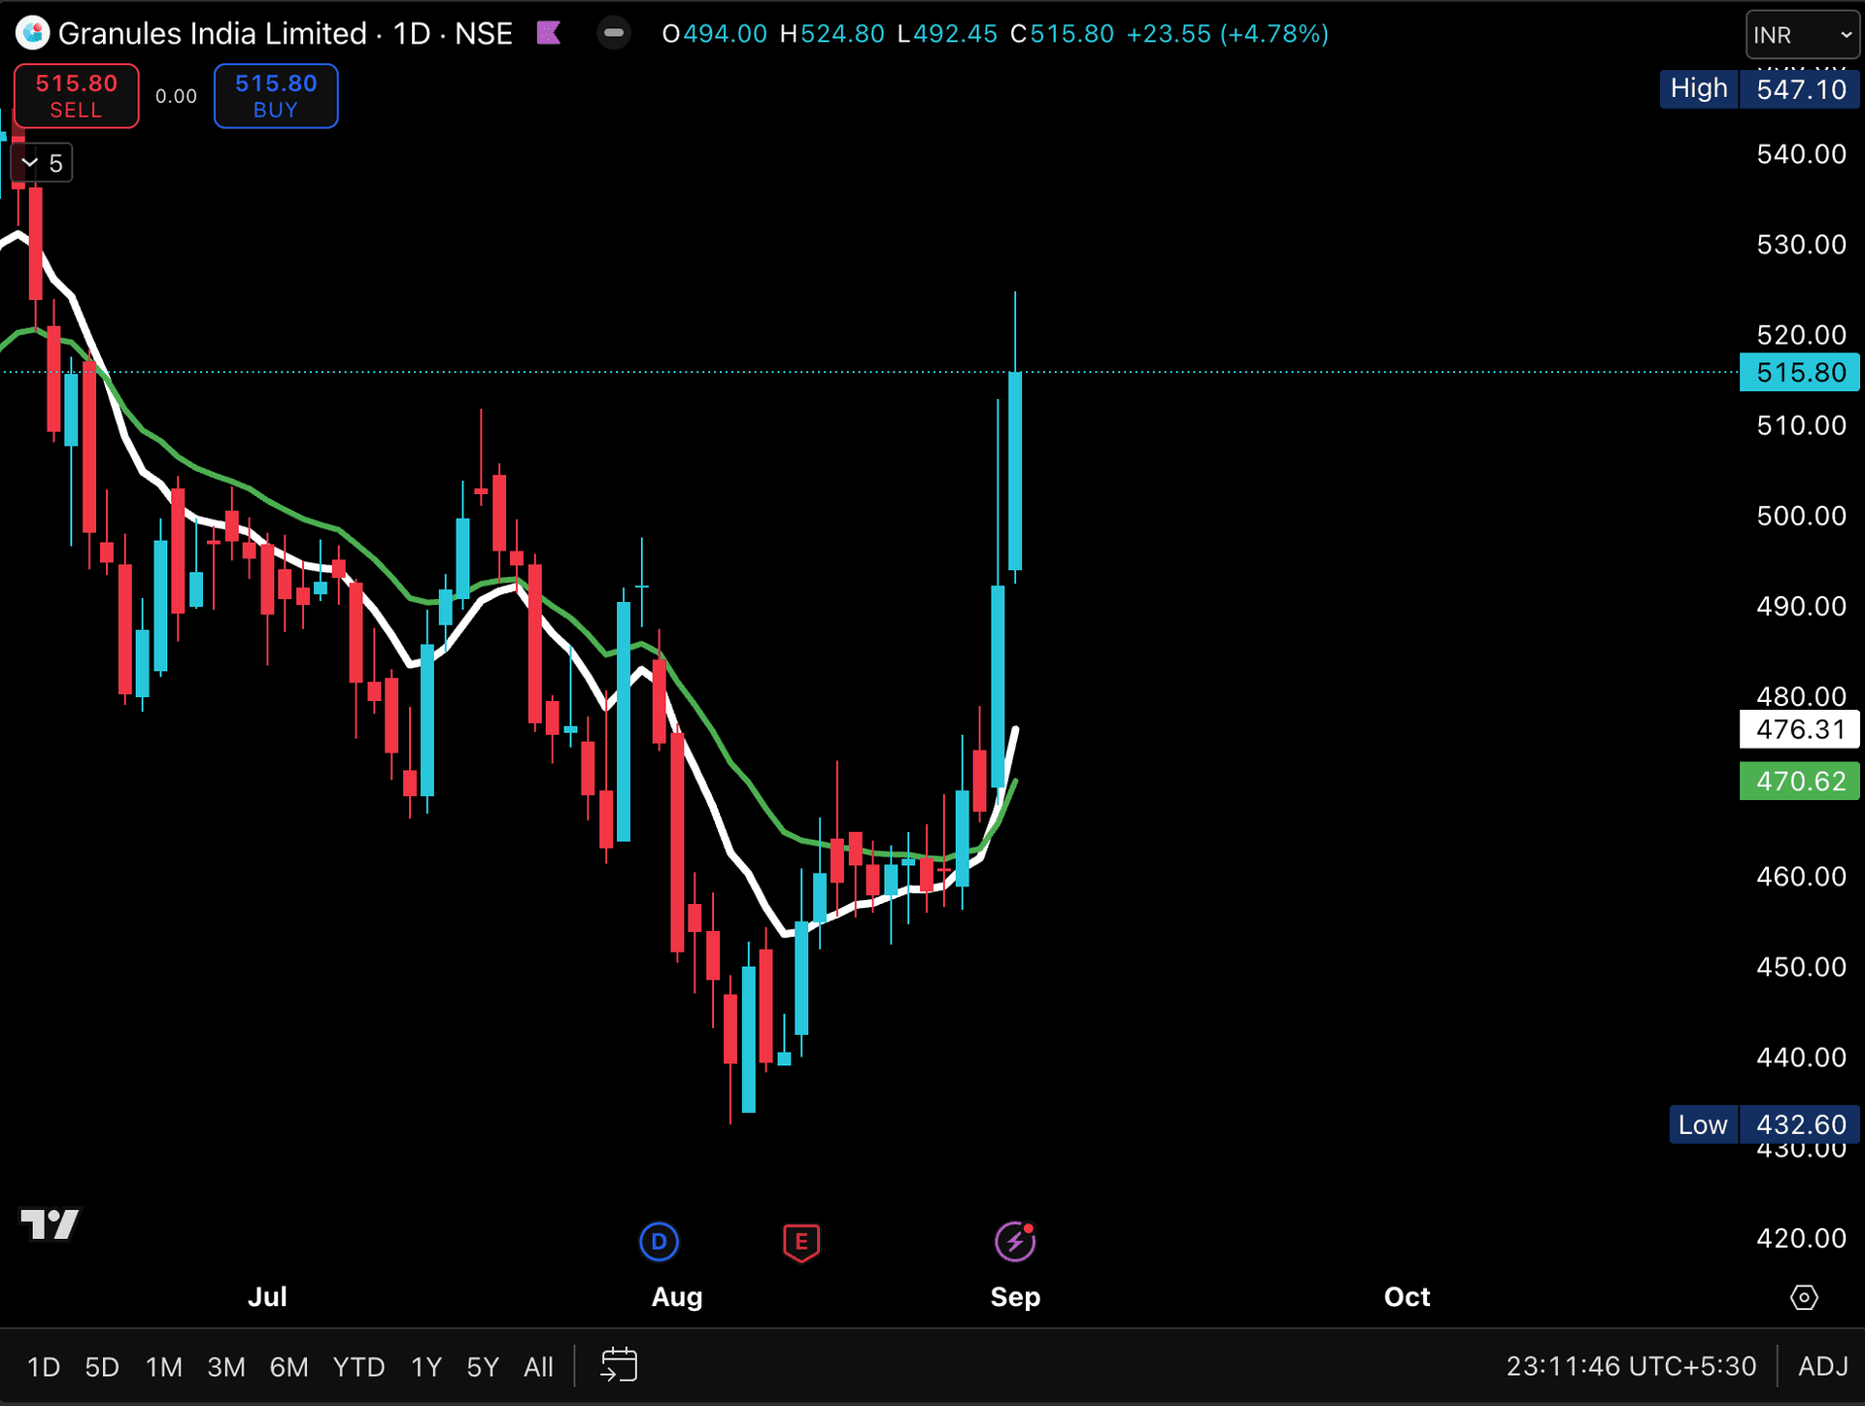
Task: Click the close price value C515.80
Action: click(x=1062, y=34)
